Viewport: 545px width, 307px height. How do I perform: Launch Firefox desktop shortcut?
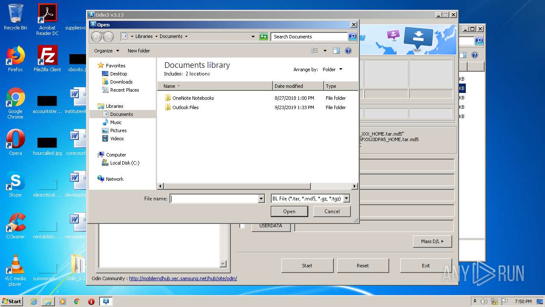tap(15, 59)
